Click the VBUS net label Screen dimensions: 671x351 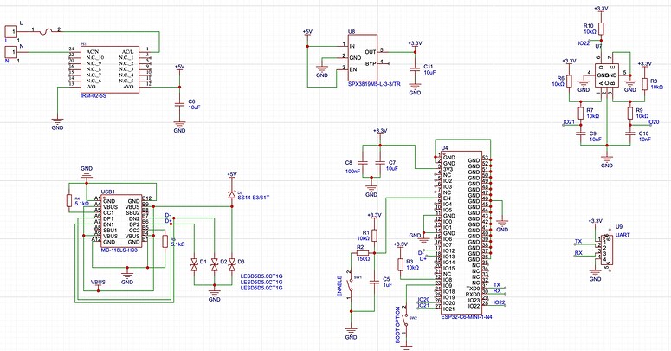pyautogui.click(x=98, y=283)
